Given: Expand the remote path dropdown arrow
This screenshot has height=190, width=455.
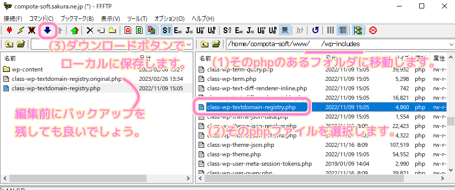Looking at the screenshot, I should coord(451,45).
